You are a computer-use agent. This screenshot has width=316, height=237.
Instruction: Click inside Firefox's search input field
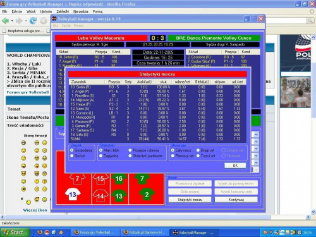(x=286, y=20)
